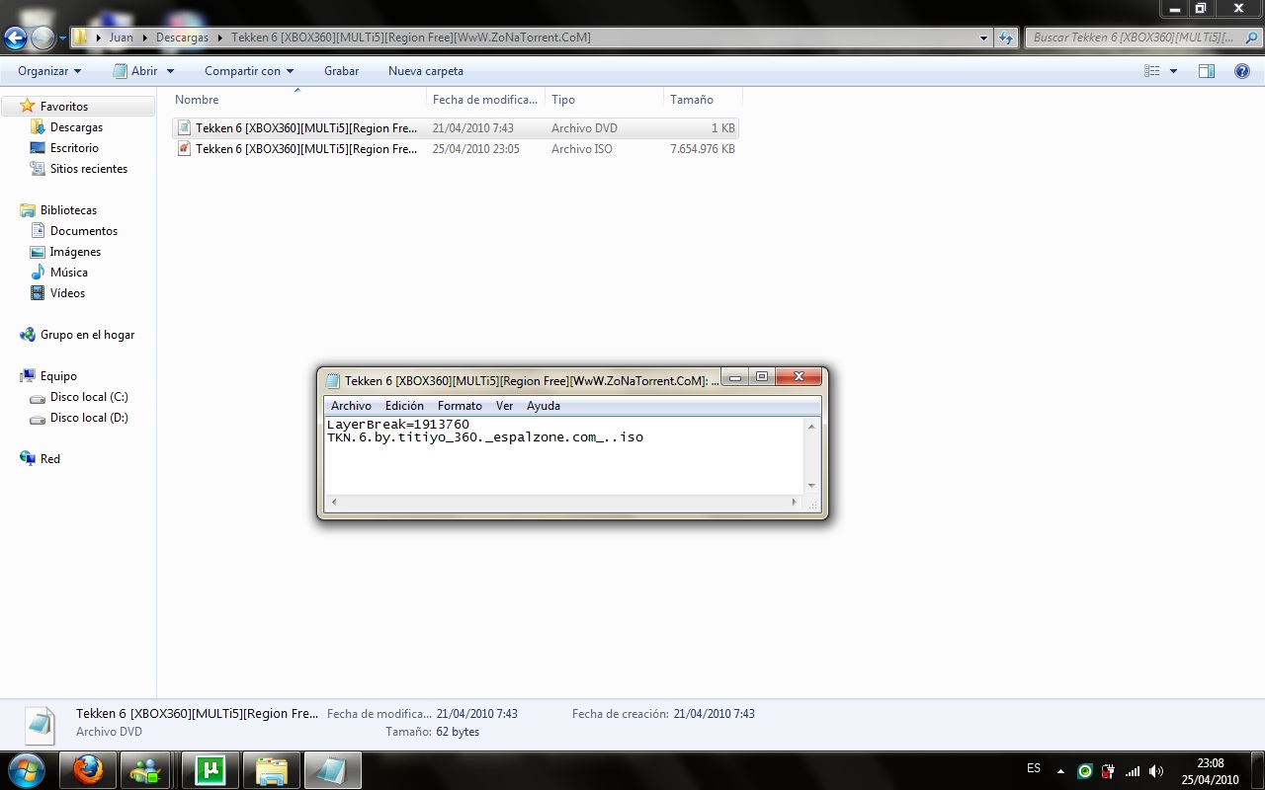Launch Firefox from the taskbar
This screenshot has width=1265, height=790.
pyautogui.click(x=89, y=770)
